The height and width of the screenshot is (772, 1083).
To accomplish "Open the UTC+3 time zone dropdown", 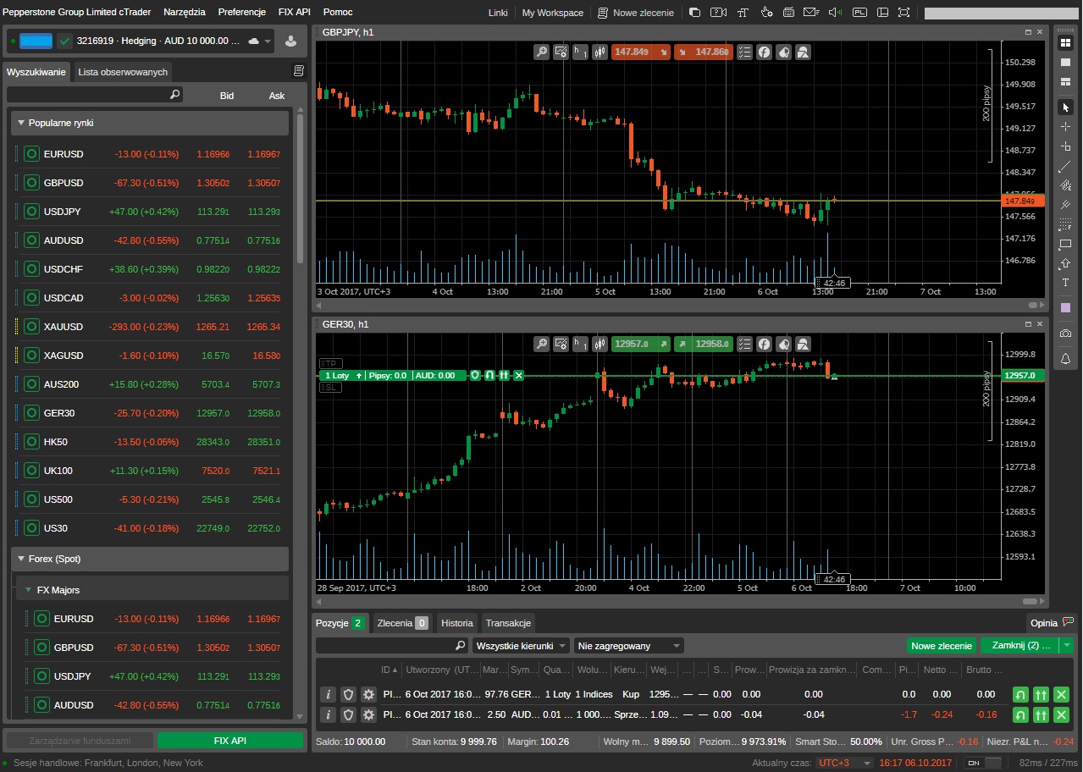I will pyautogui.click(x=843, y=763).
